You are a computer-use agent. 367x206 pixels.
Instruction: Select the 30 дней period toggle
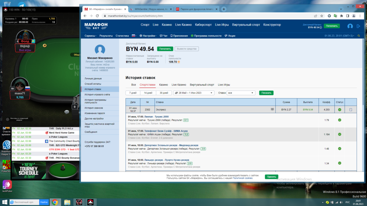click(x=164, y=93)
